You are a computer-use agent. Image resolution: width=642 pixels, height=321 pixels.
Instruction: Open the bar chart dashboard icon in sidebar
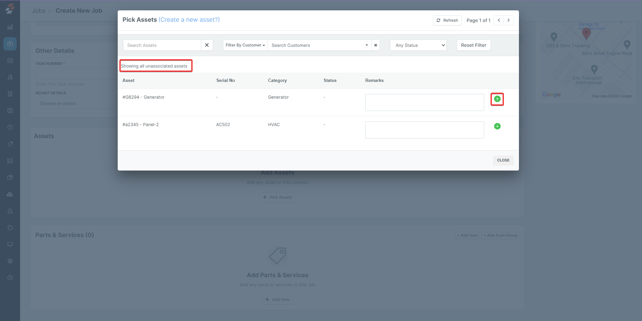10,27
